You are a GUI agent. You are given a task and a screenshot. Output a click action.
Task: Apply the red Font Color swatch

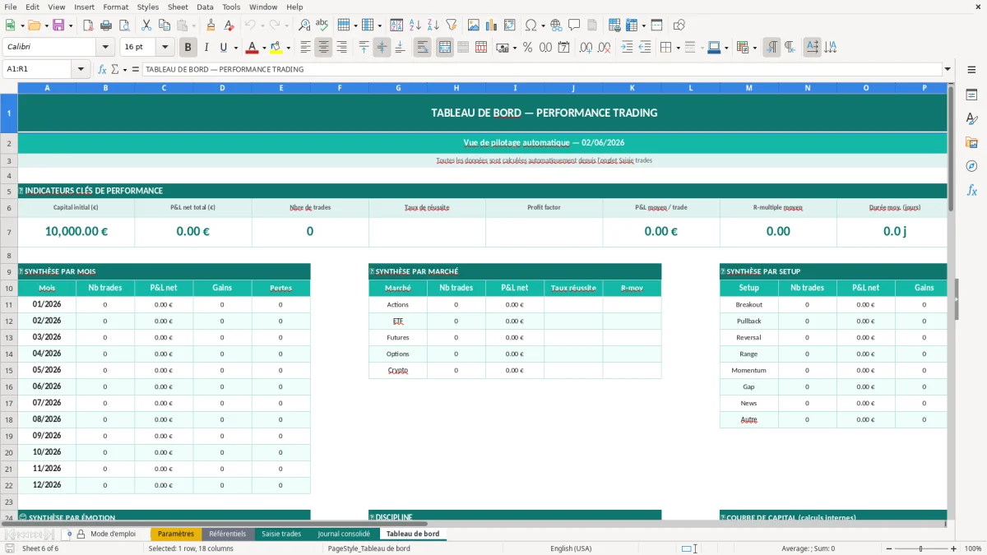[253, 48]
